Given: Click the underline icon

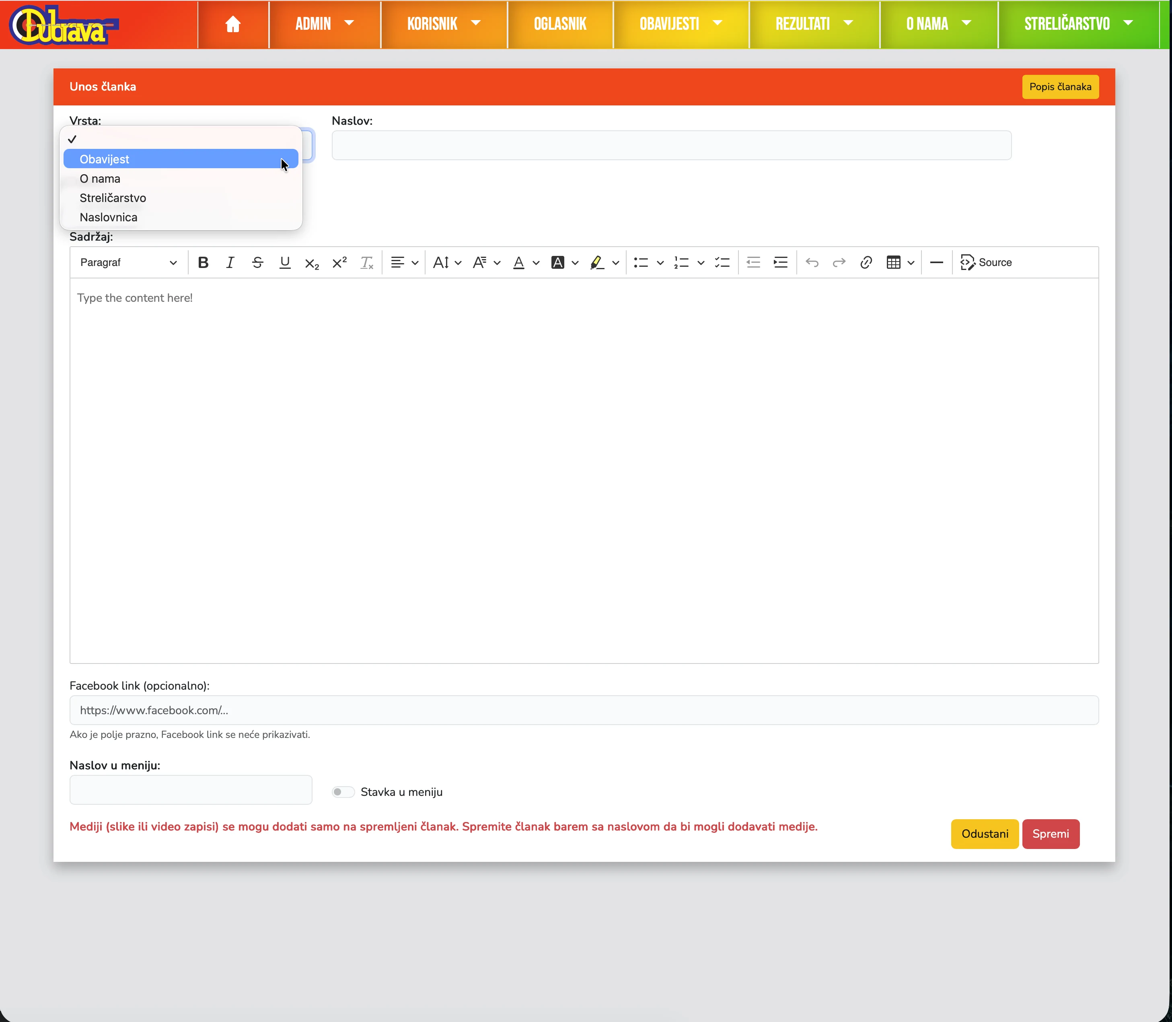Looking at the screenshot, I should (284, 262).
